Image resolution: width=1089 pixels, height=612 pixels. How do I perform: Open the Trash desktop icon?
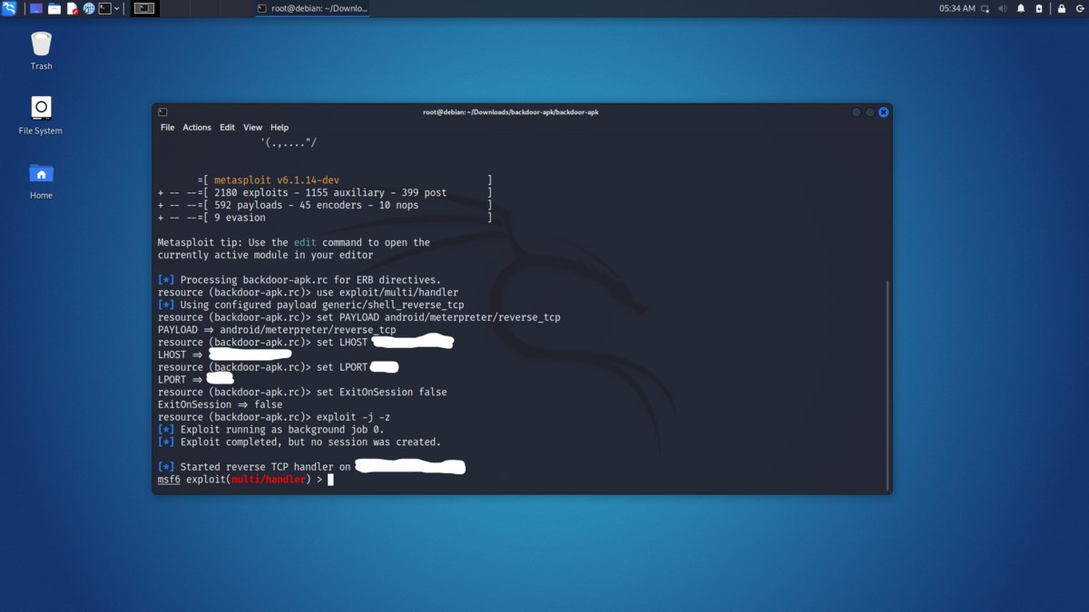41,51
